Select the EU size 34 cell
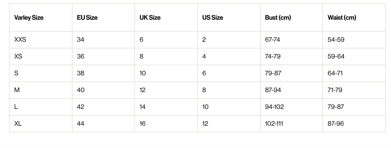 pos(104,40)
